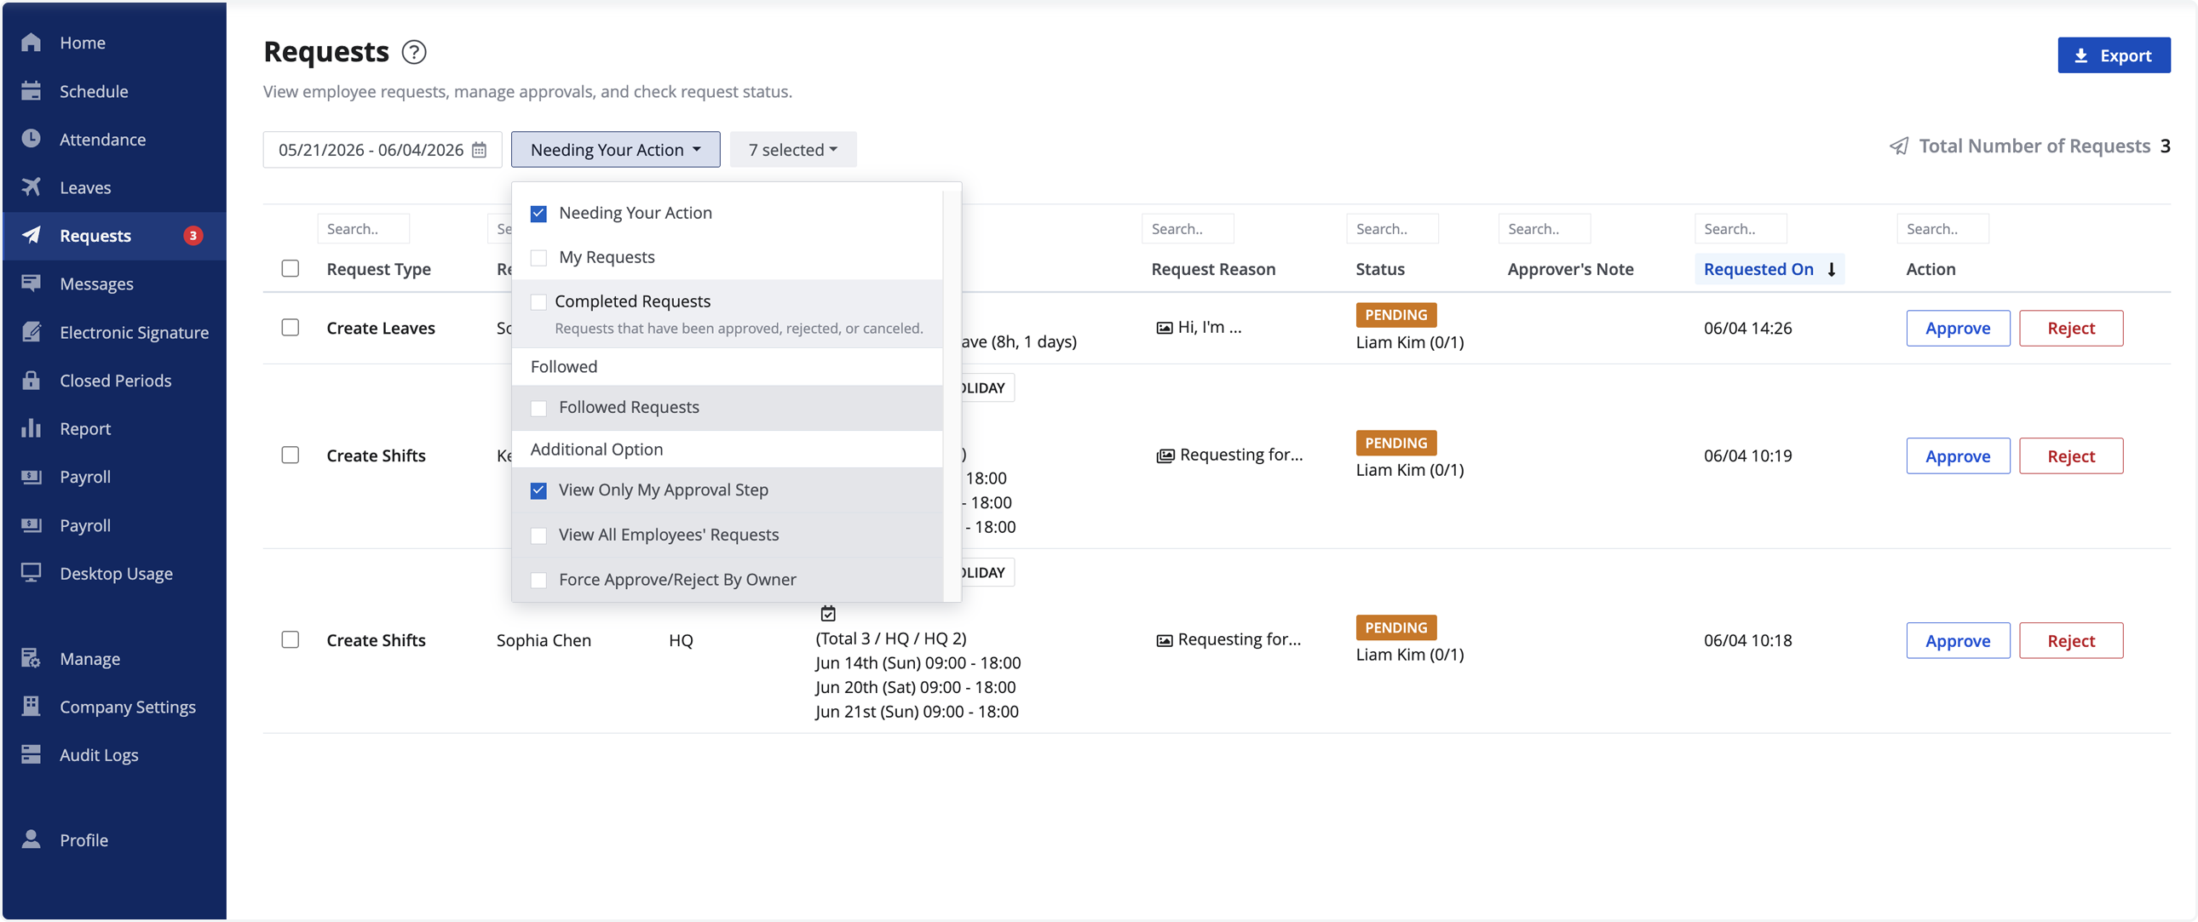
Task: Open Closed Periods from the sidebar
Action: click(115, 380)
